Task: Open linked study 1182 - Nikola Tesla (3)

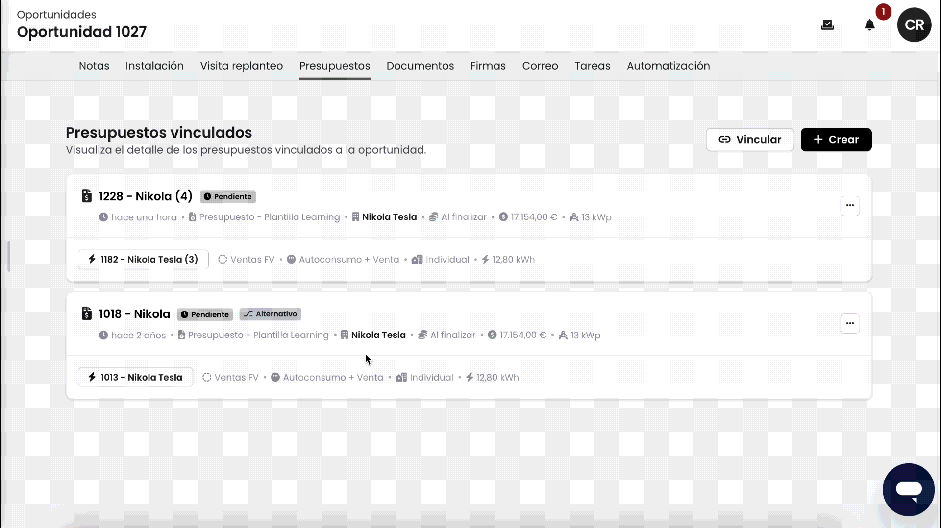Action: pyautogui.click(x=143, y=260)
